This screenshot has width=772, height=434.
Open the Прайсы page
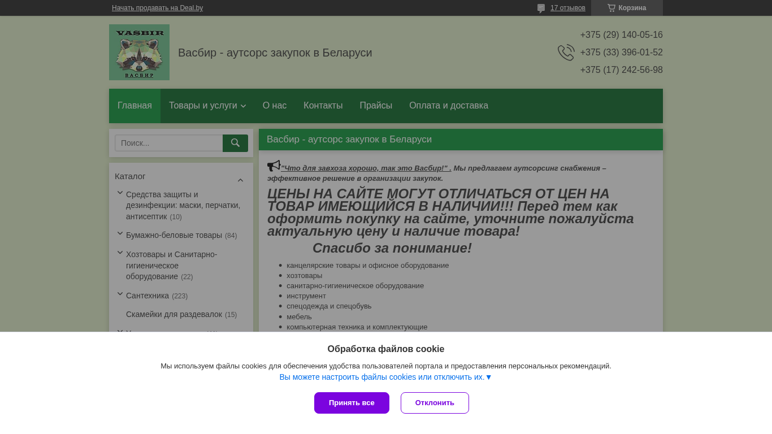(376, 106)
